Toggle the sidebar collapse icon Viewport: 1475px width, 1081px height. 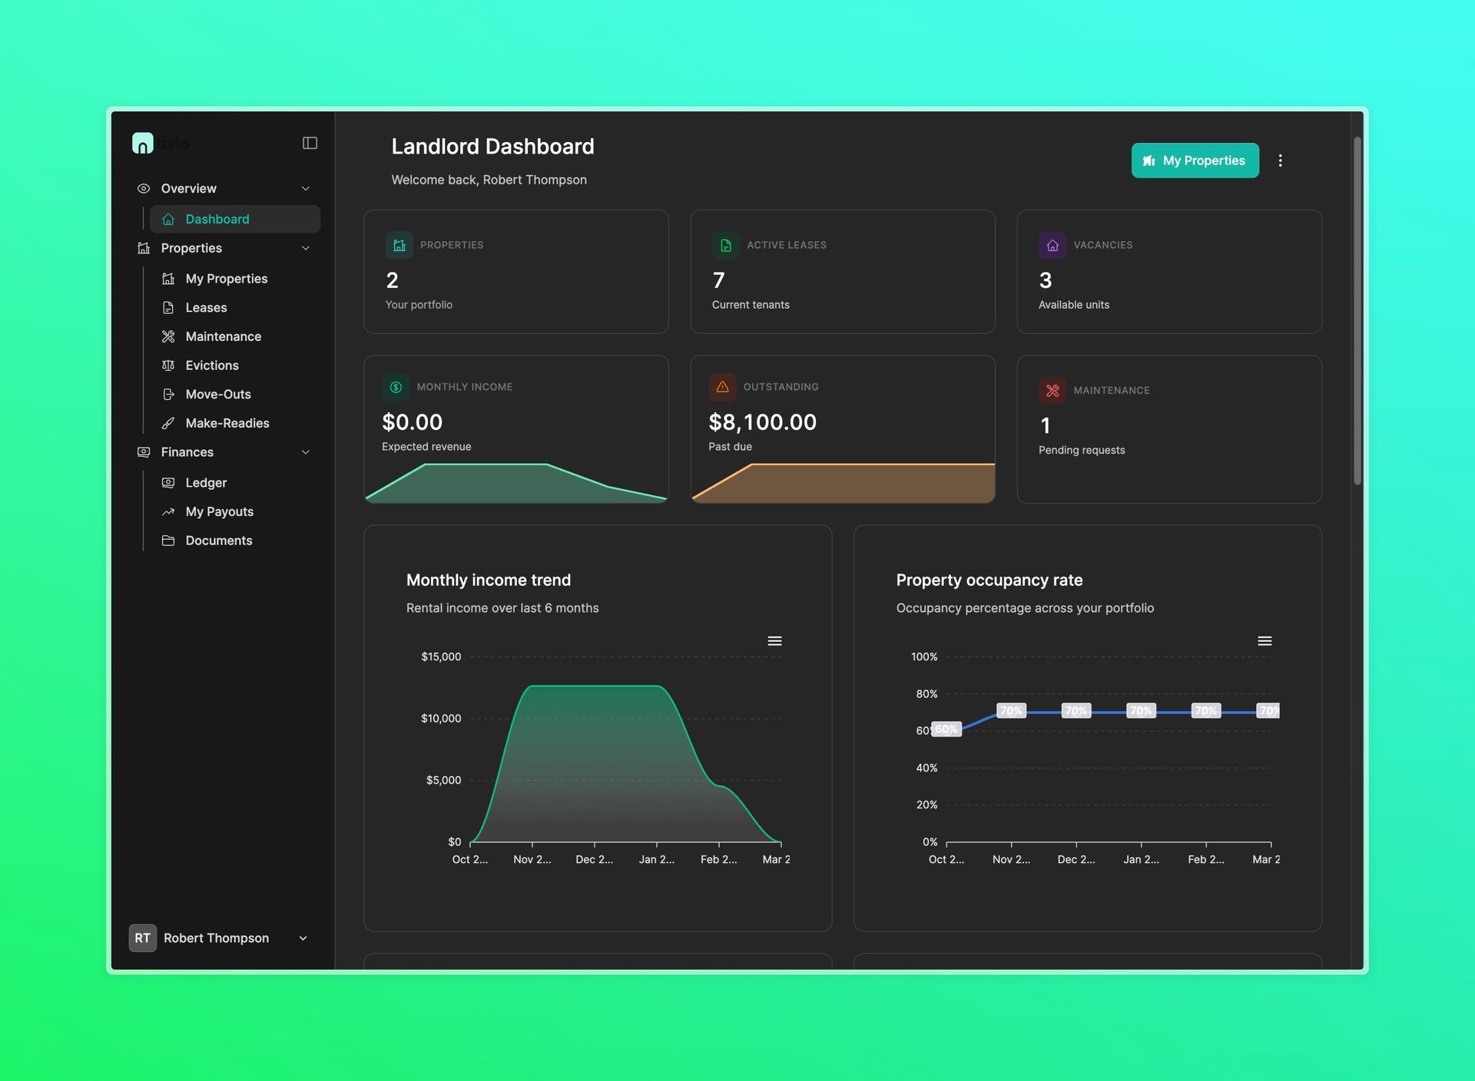coord(310,143)
